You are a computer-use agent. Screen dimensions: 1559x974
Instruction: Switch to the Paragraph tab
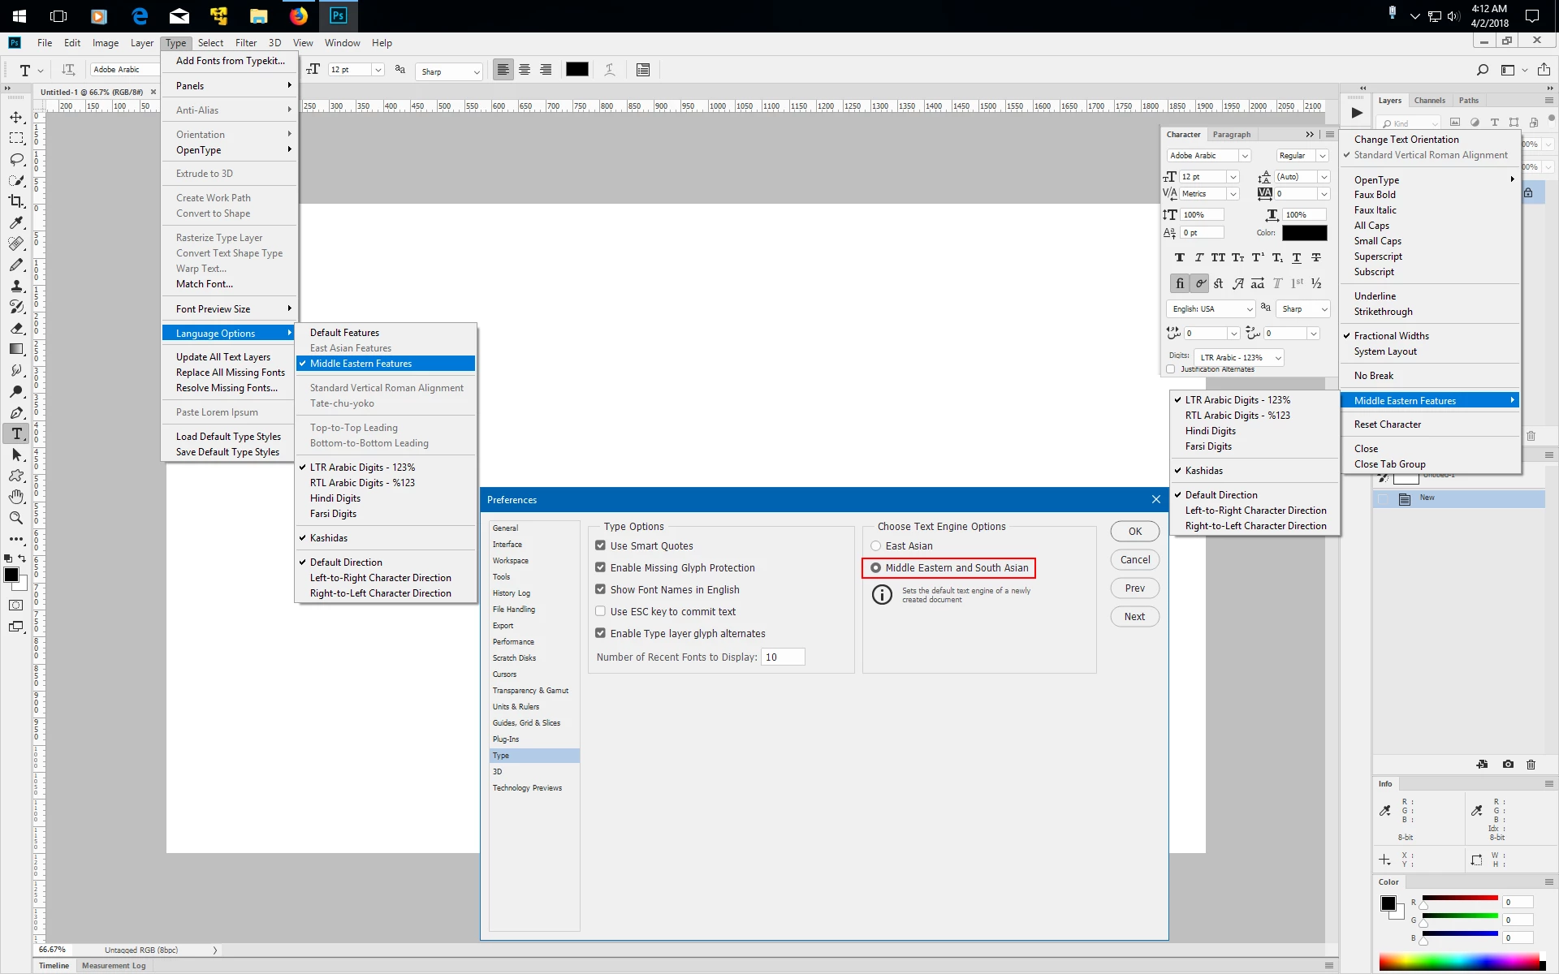click(1231, 135)
